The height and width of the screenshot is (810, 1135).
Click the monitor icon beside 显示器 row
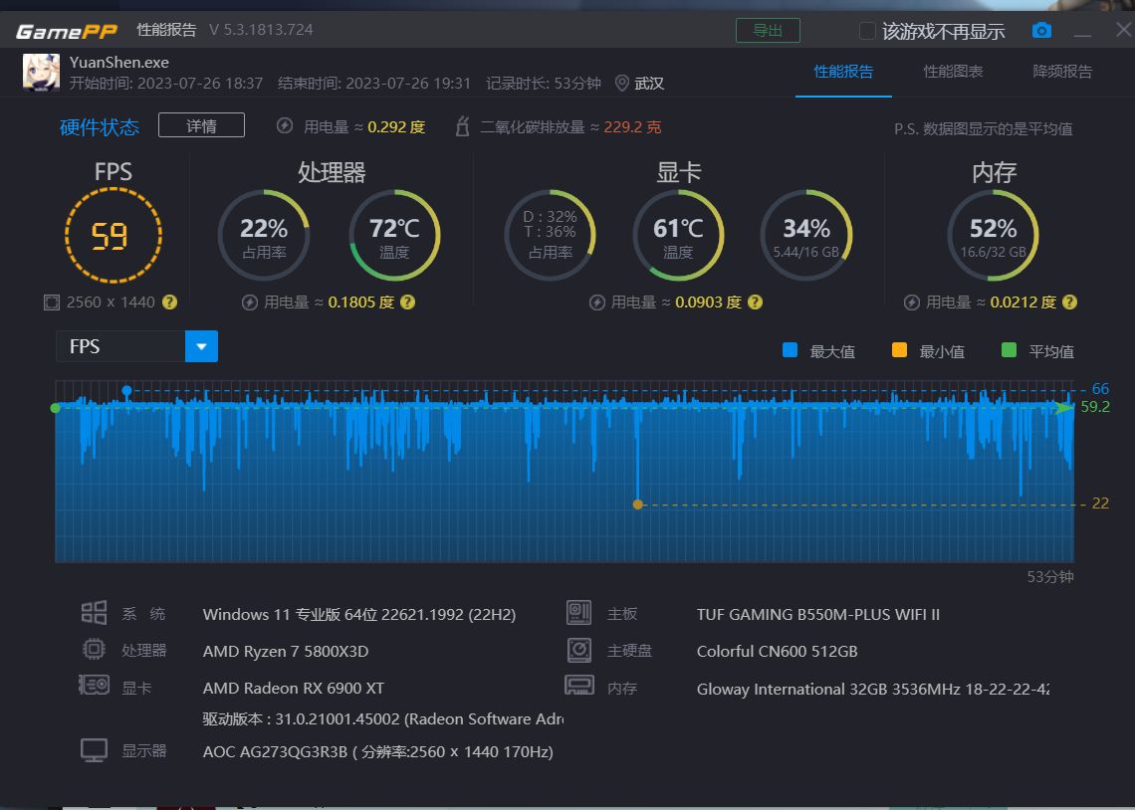click(x=95, y=750)
